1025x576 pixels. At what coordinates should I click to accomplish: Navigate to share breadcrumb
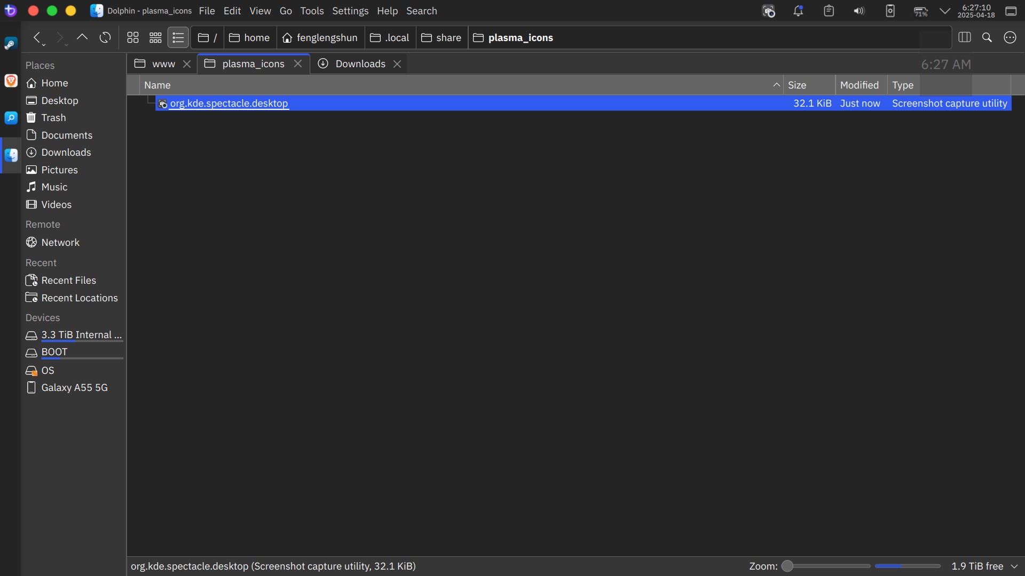tap(441, 38)
